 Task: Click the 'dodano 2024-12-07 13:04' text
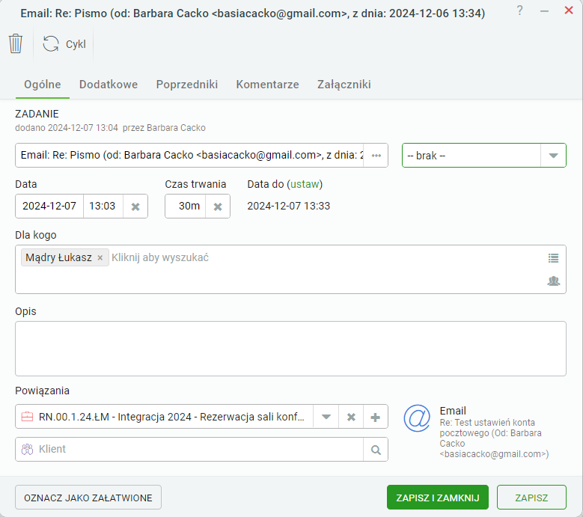point(66,128)
